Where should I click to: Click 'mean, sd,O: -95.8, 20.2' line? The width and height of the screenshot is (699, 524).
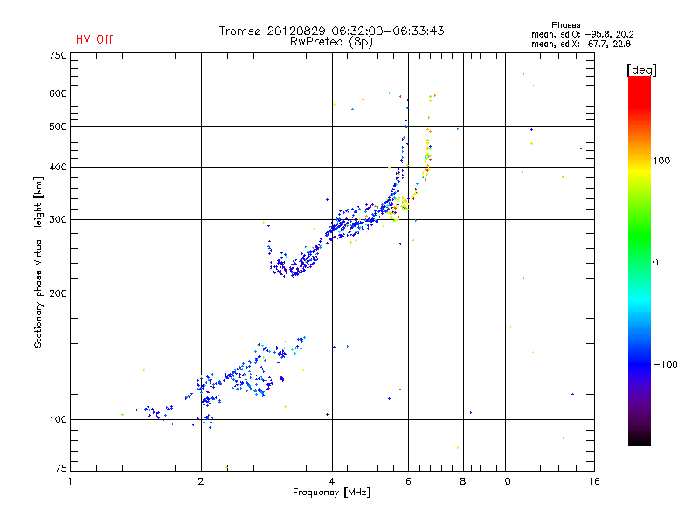tap(582, 34)
